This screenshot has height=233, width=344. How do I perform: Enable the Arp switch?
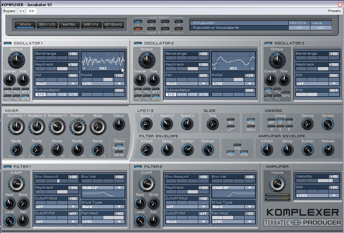click(x=237, y=145)
